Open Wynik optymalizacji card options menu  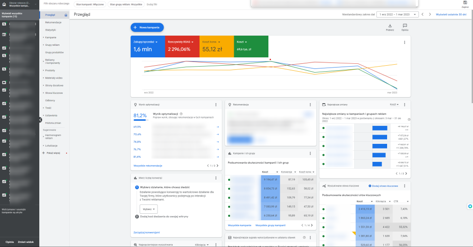(216, 105)
